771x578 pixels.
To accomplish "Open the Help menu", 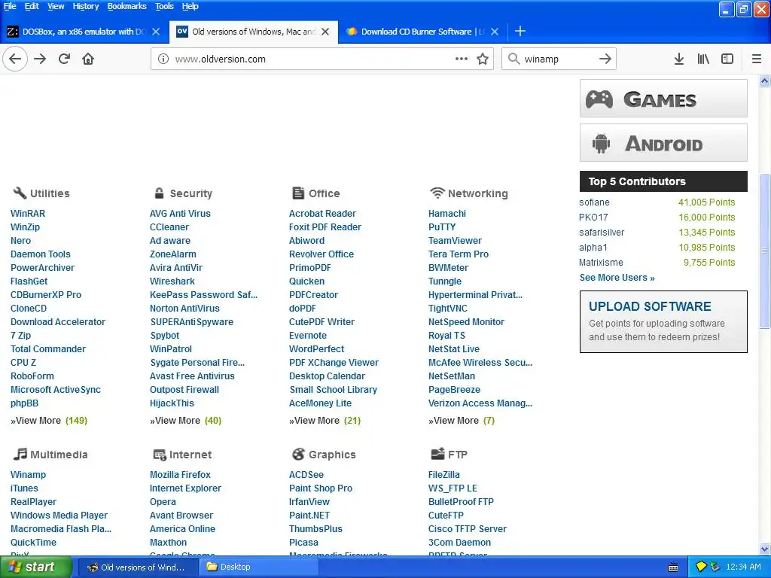I will pos(190,6).
